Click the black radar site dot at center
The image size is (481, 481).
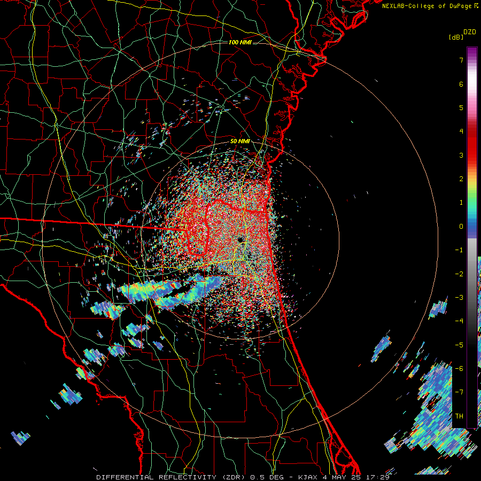(241, 239)
